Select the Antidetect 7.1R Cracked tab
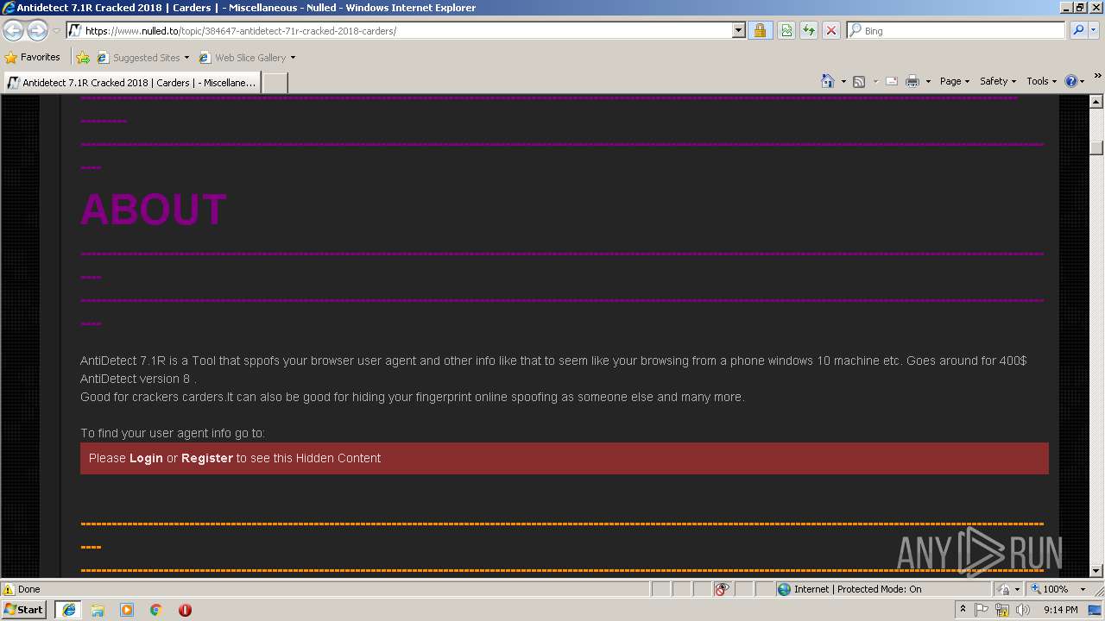The height and width of the screenshot is (621, 1105). (x=131, y=83)
